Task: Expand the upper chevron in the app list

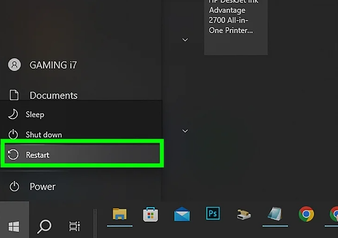Action: point(185,40)
